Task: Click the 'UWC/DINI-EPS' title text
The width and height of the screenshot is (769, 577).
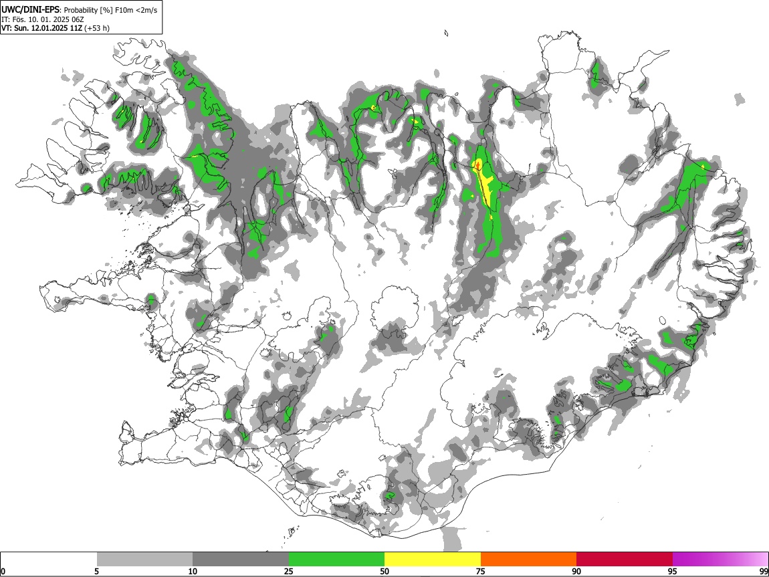Action: (x=30, y=10)
